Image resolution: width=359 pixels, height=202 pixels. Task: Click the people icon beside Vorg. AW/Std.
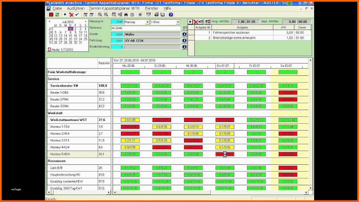[208, 22]
